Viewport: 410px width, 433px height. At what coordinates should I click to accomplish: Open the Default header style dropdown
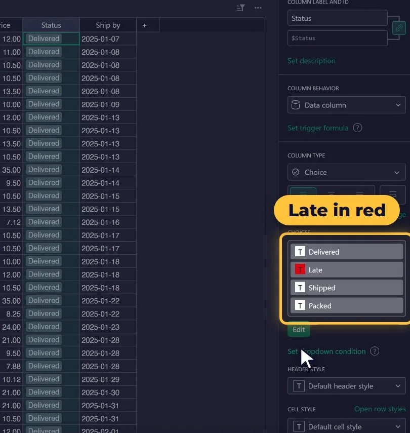pyautogui.click(x=347, y=386)
